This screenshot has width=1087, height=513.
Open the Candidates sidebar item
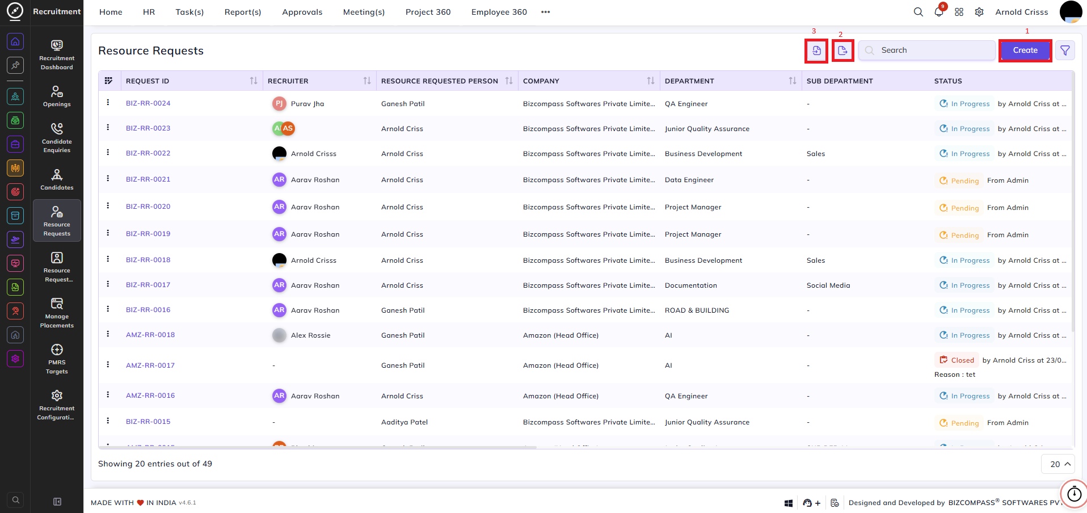(57, 179)
